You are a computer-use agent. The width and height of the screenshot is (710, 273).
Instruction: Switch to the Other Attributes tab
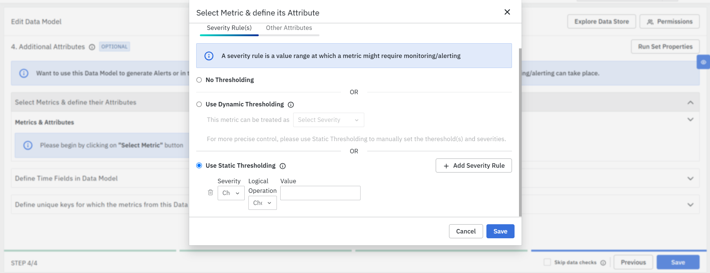click(289, 28)
